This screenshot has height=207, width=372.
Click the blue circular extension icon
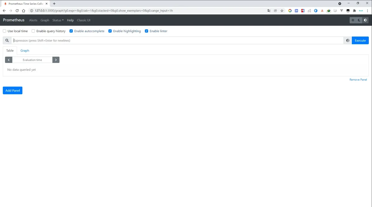(x=316, y=11)
